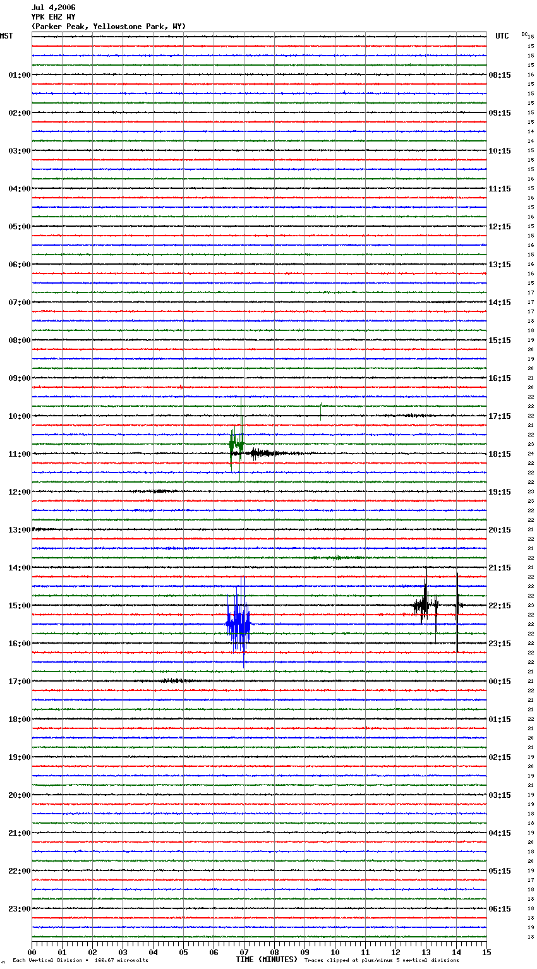Image resolution: width=537 pixels, height=969 pixels.
Task: Click the 18:15 UTC time label
Action: point(500,454)
